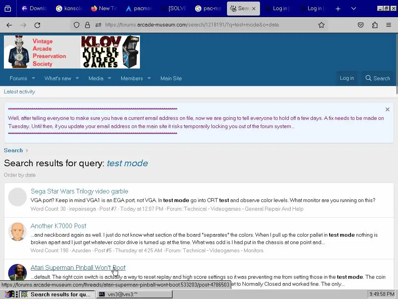Click the page vertical scrollbar thumb
The width and height of the screenshot is (398, 299).
coord(396,63)
